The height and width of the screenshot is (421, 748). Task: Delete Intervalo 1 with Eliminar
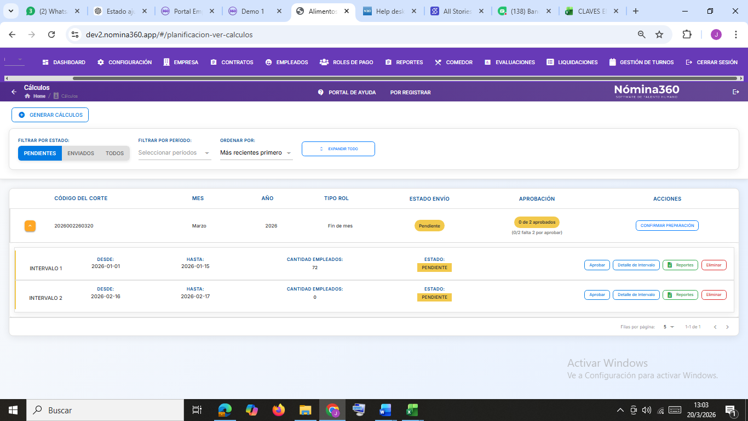(714, 265)
